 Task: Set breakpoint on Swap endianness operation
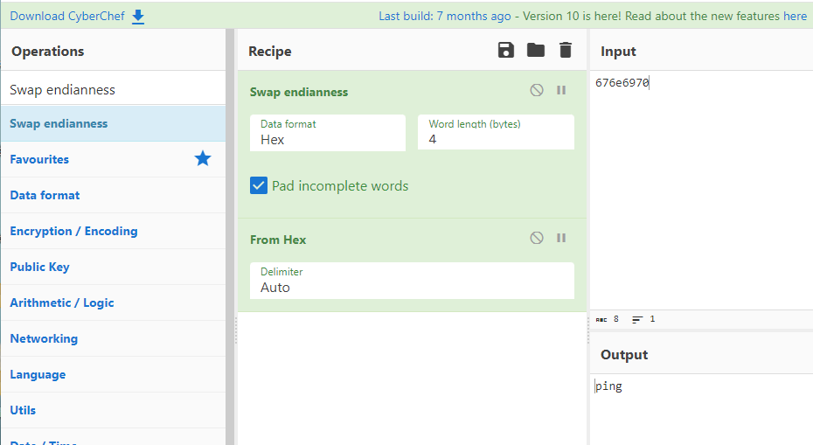click(x=561, y=90)
